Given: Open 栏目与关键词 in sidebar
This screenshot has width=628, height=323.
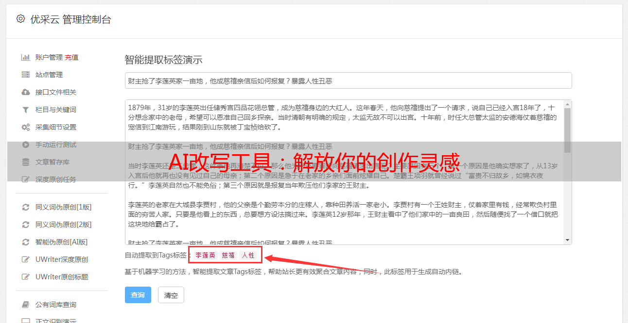Looking at the screenshot, I should [56, 110].
